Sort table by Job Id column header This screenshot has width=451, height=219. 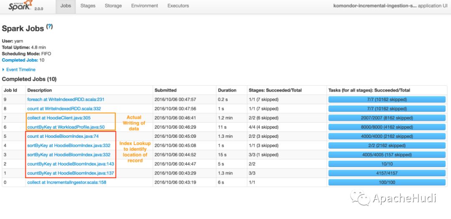pyautogui.click(x=10, y=90)
